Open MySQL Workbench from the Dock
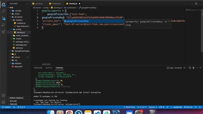 point(116,112)
